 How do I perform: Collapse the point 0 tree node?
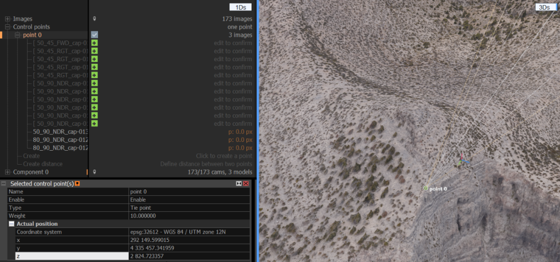(17, 35)
